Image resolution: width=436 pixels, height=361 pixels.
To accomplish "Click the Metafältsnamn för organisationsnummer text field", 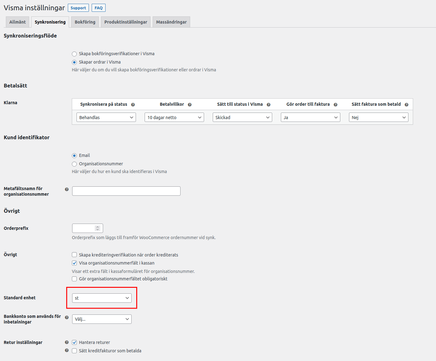I will pyautogui.click(x=126, y=191).
